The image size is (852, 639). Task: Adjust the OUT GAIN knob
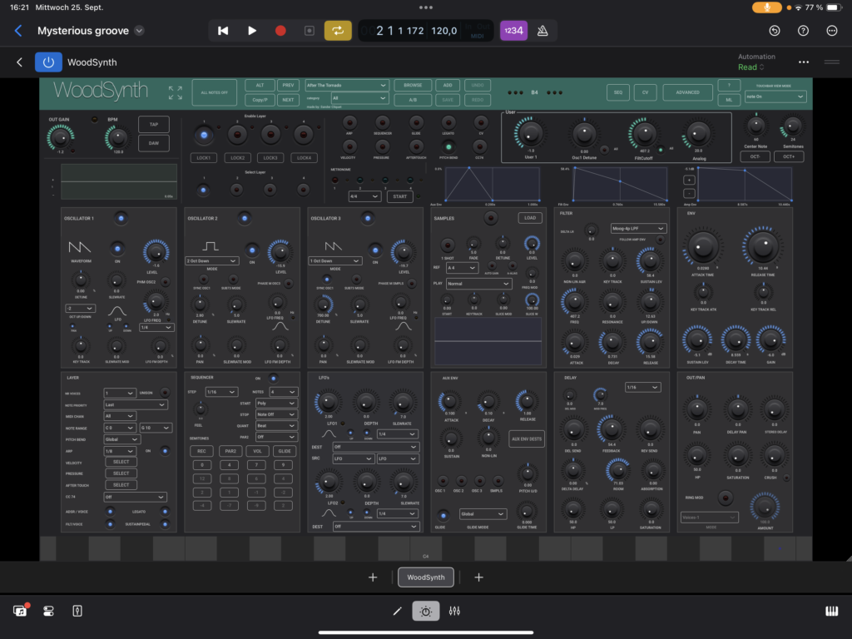(60, 137)
